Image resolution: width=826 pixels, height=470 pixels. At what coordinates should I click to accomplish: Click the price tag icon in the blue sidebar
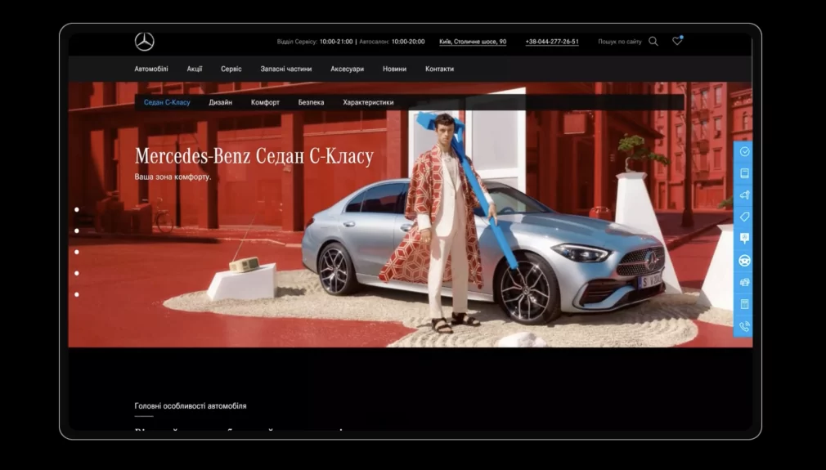pos(744,217)
